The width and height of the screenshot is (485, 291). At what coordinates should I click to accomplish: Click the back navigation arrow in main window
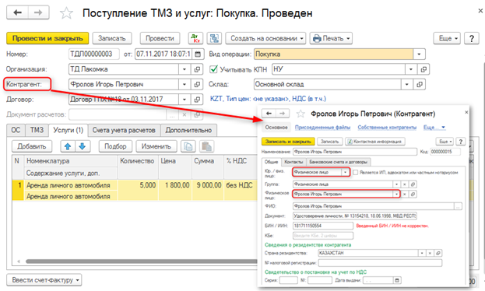tap(17, 12)
